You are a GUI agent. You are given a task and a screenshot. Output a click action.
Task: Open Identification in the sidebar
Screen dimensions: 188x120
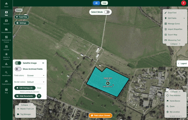coord(6,74)
